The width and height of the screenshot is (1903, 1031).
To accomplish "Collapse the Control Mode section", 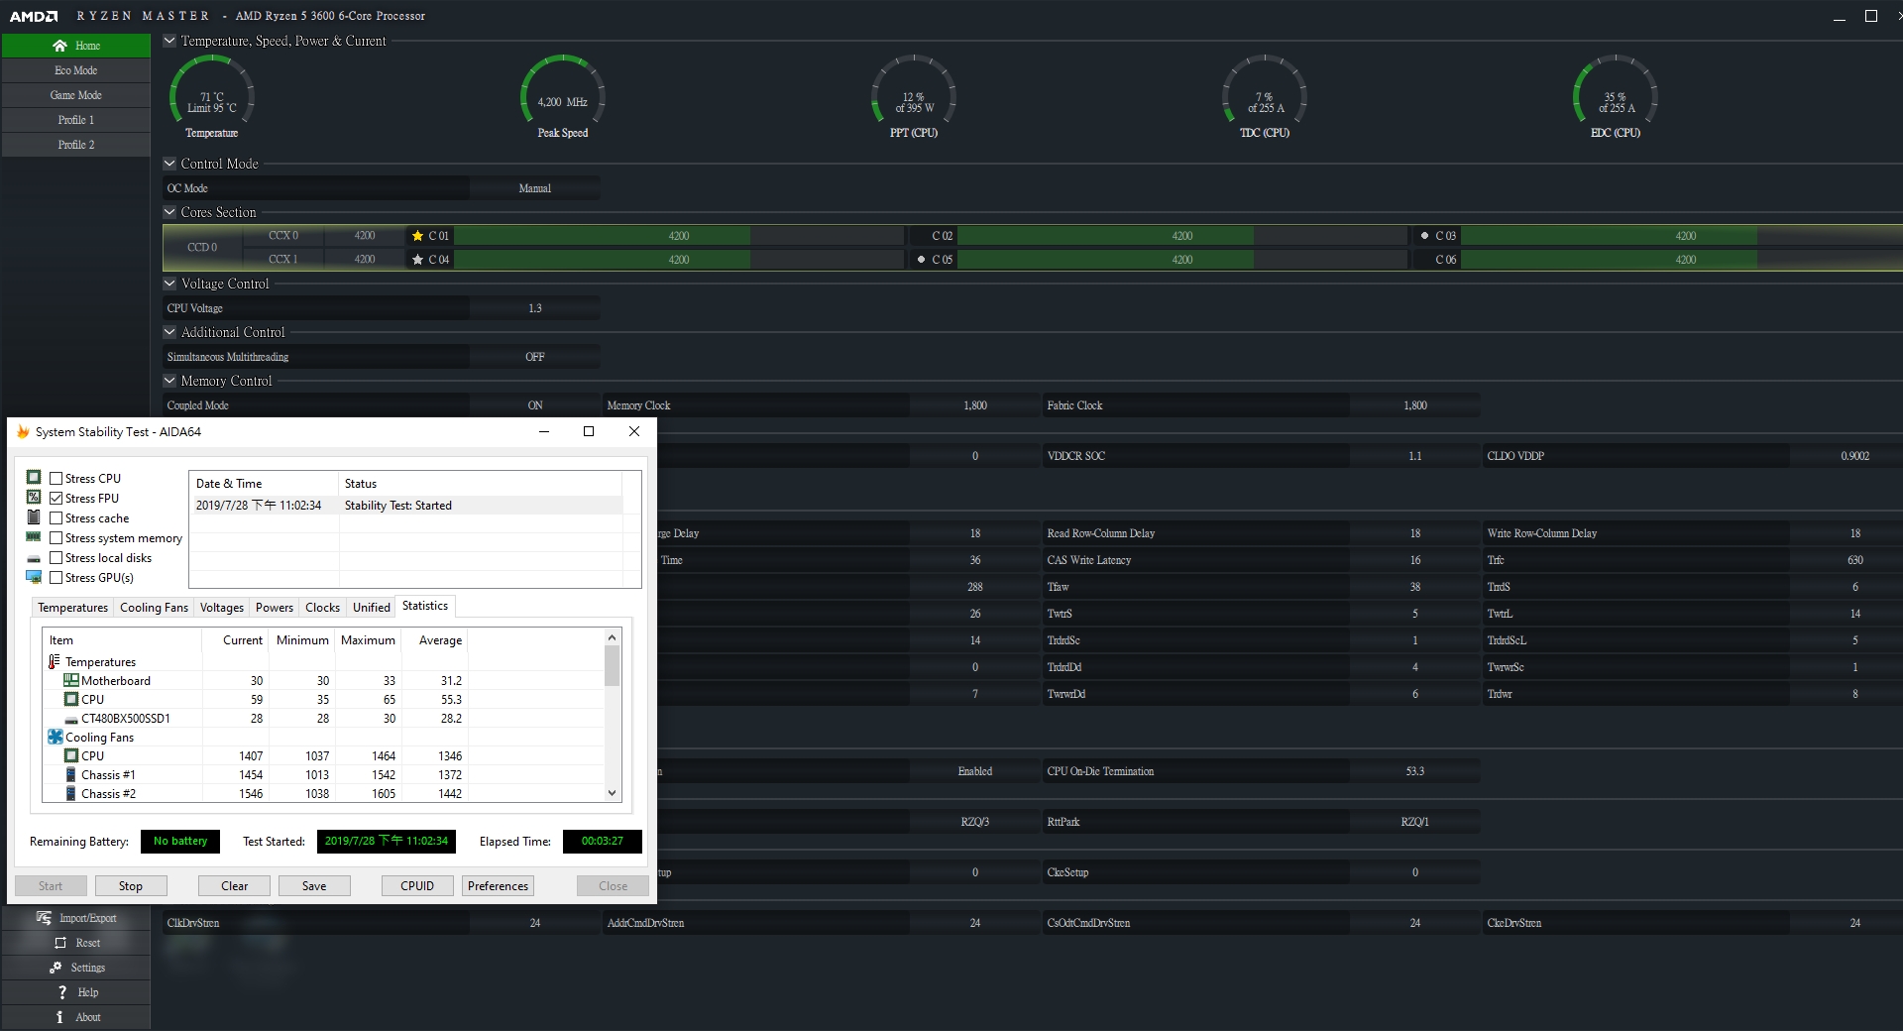I will tap(169, 164).
